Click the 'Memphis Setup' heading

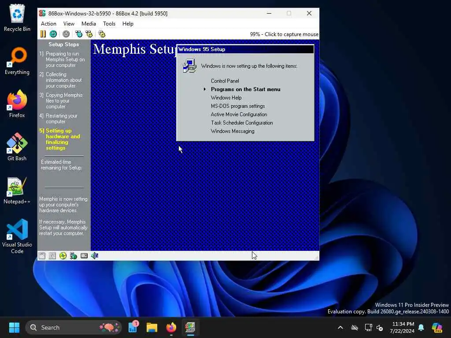135,49
